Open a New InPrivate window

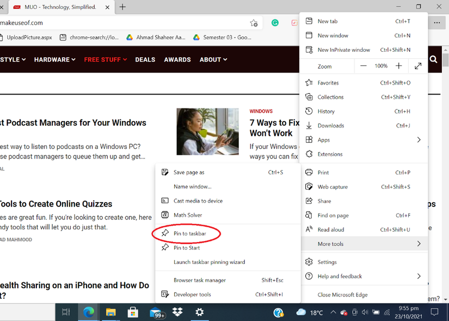coord(364,50)
